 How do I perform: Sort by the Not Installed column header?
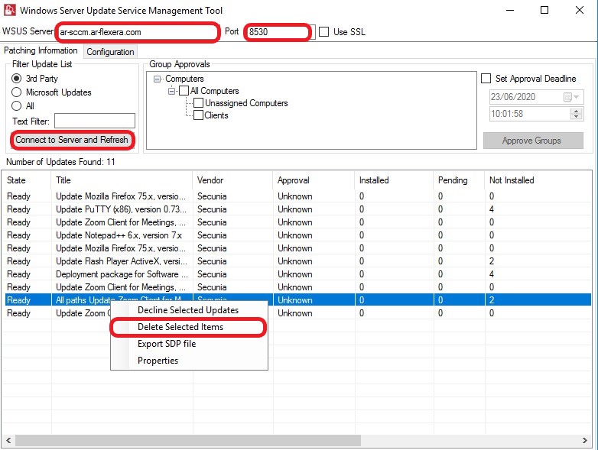pos(538,180)
